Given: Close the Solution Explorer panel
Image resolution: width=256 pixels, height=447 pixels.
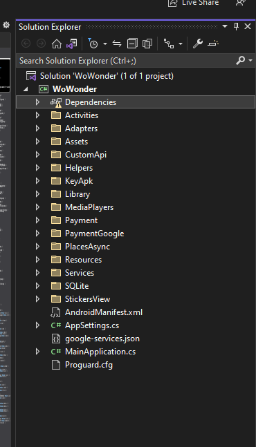Looking at the screenshot, I should pyautogui.click(x=248, y=26).
